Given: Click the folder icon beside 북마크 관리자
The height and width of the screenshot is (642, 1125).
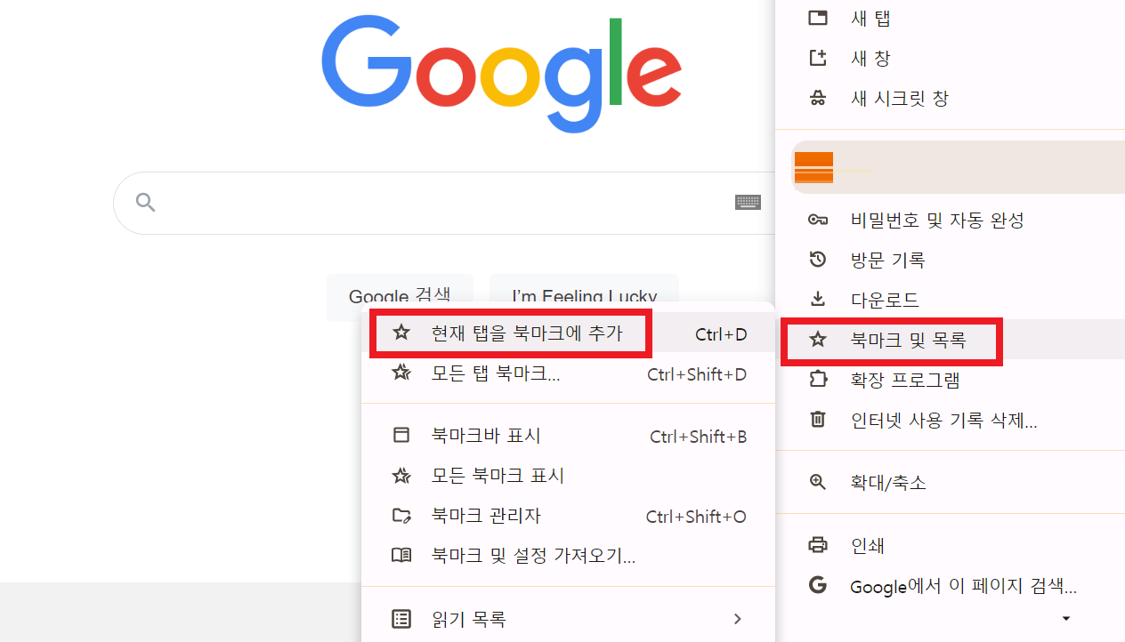Looking at the screenshot, I should pos(401,516).
